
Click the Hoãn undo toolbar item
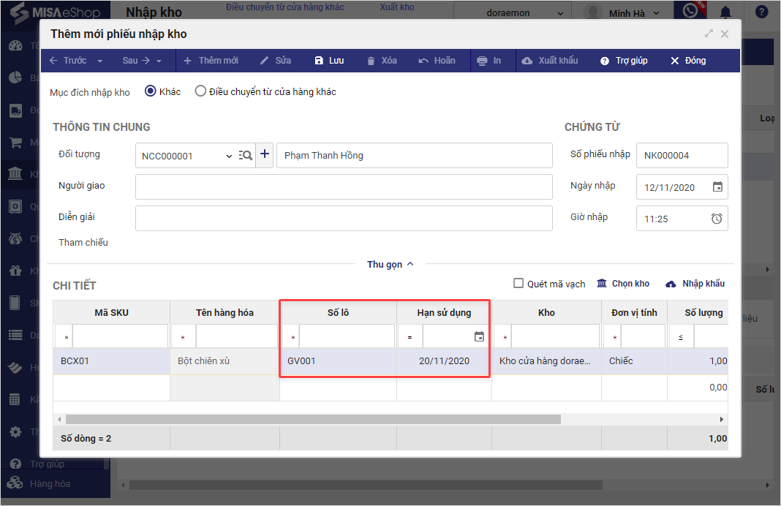click(437, 61)
